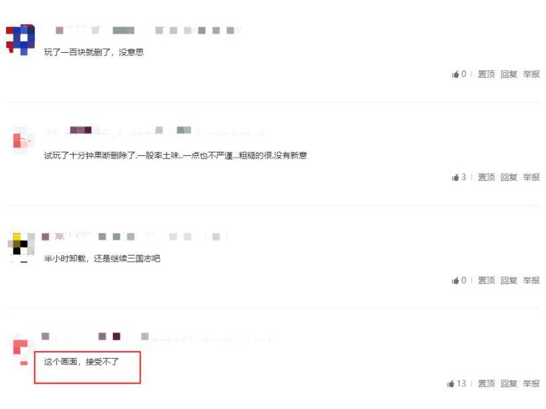
Task: Report (举报) the '一股率土味' comment
Action: [531, 177]
